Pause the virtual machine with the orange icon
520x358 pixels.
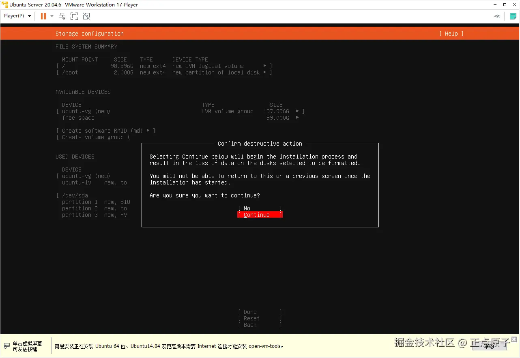(x=43, y=16)
